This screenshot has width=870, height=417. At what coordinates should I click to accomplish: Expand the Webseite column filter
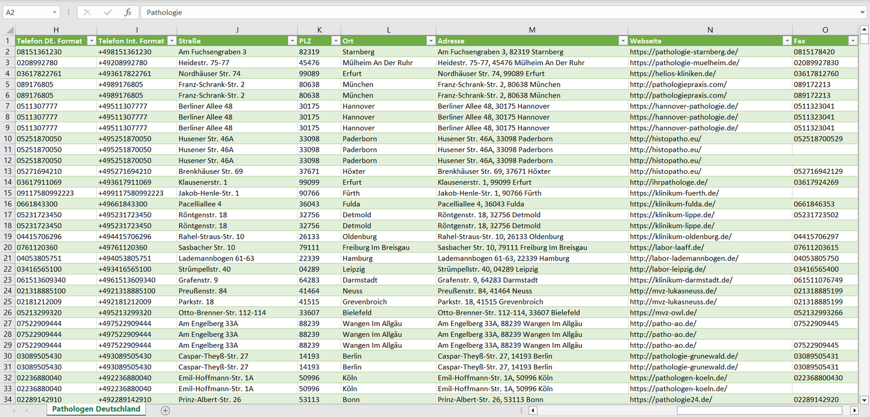(x=787, y=41)
